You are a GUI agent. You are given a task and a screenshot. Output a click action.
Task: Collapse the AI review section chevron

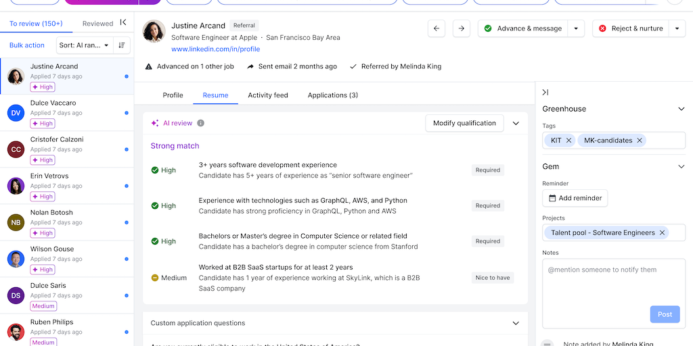click(516, 123)
